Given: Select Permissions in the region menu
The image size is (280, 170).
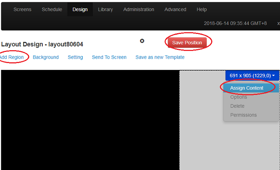Looking at the screenshot, I should pyautogui.click(x=244, y=115).
